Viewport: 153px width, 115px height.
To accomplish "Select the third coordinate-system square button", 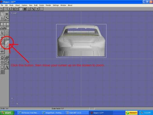I will click(8, 28).
